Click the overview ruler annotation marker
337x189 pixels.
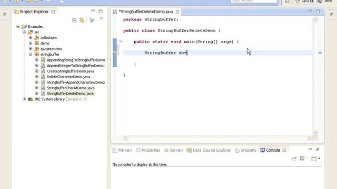(x=320, y=52)
